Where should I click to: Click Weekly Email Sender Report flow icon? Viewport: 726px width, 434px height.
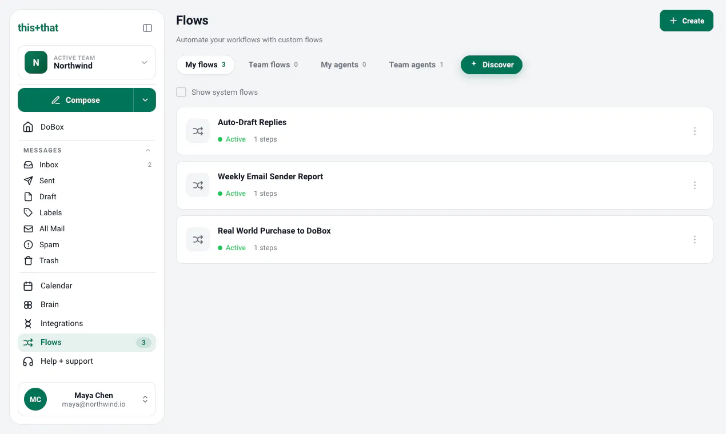[198, 185]
